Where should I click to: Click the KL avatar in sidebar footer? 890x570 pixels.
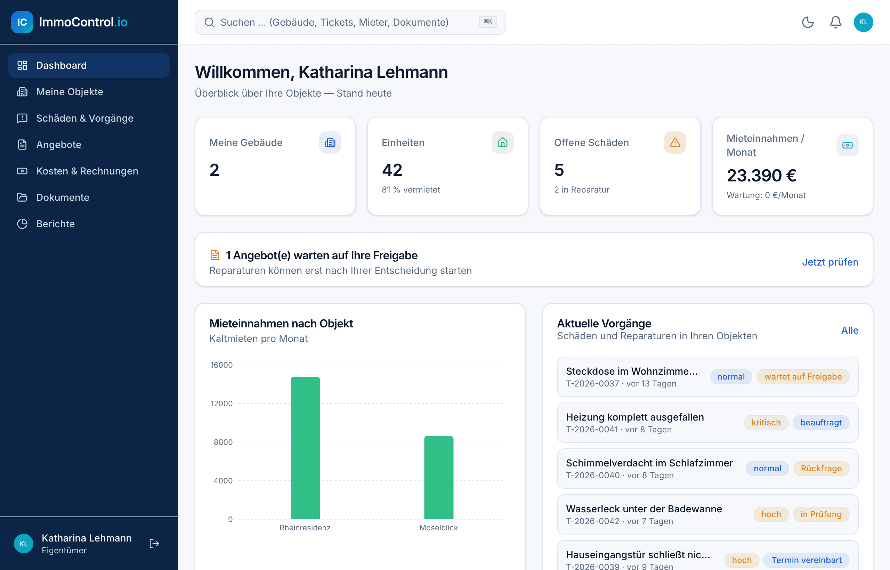click(x=23, y=543)
